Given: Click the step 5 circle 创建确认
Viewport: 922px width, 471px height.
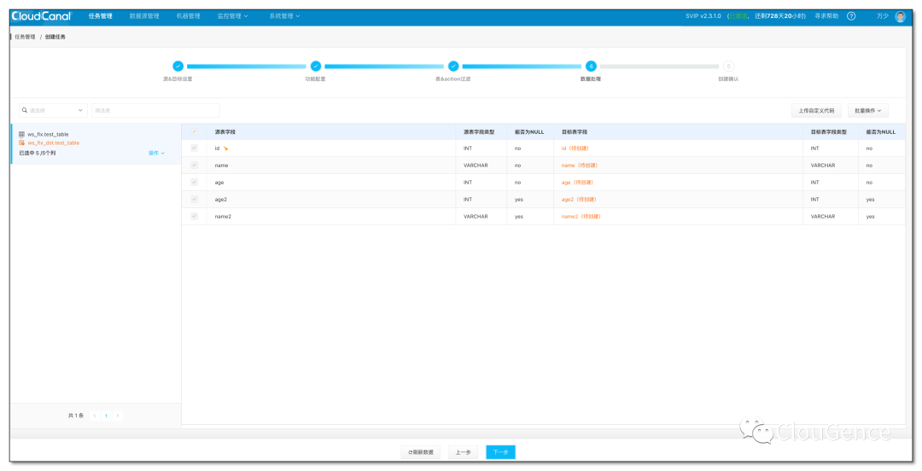Looking at the screenshot, I should (728, 67).
